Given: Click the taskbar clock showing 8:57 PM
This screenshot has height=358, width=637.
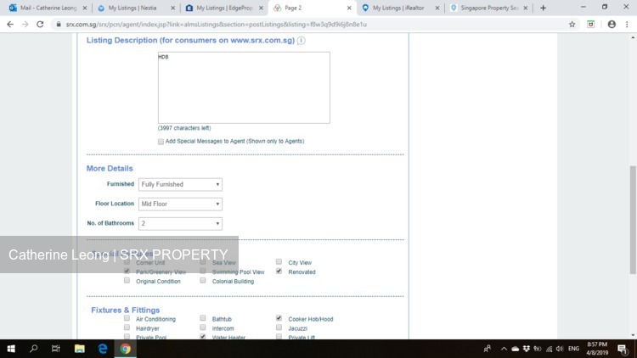Looking at the screenshot, I should pyautogui.click(x=597, y=349).
